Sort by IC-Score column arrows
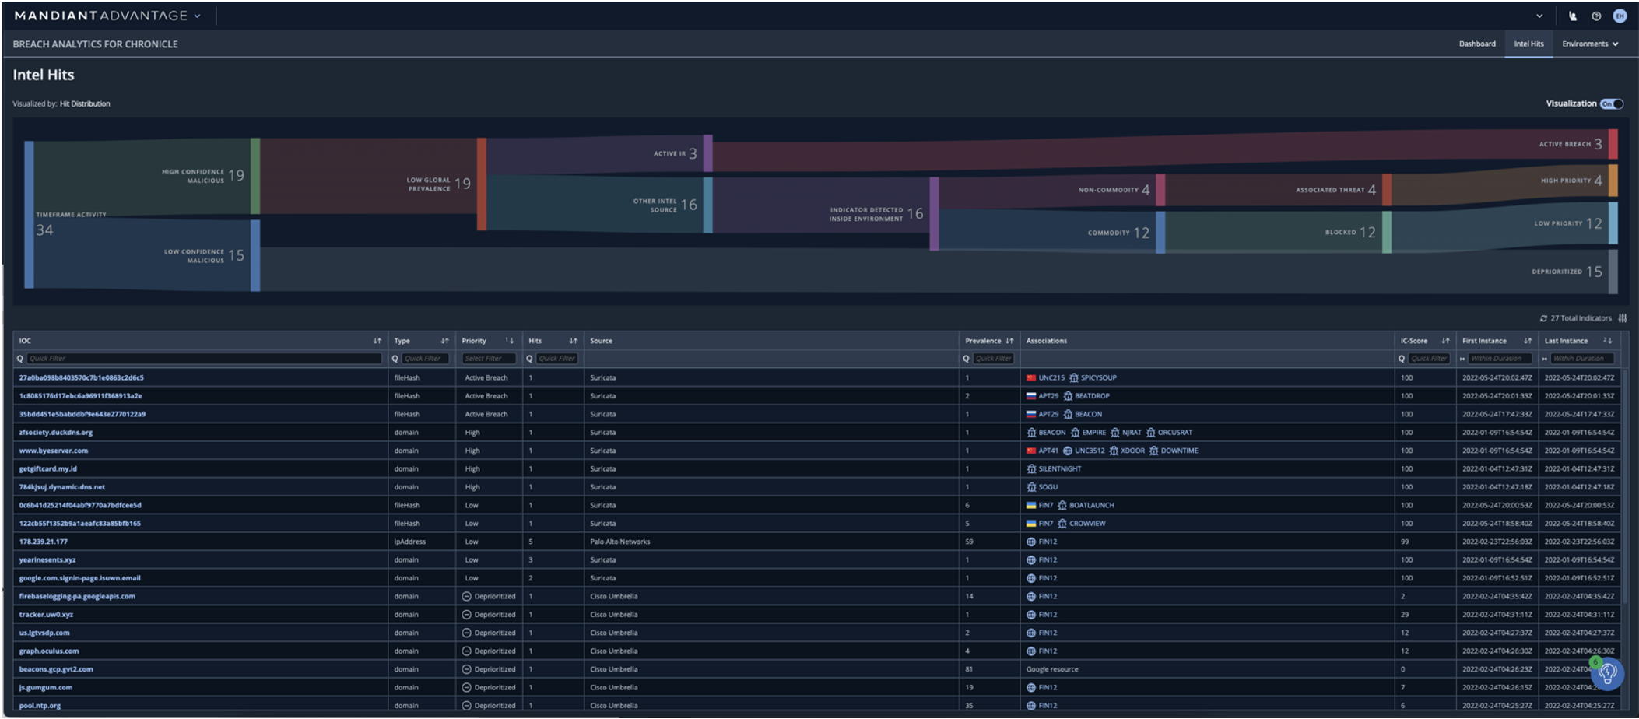Image resolution: width=1639 pixels, height=719 pixels. click(1445, 341)
